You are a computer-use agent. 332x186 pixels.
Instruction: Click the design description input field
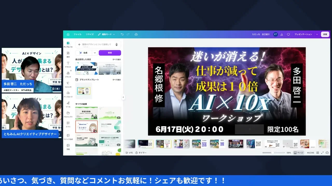point(98,44)
